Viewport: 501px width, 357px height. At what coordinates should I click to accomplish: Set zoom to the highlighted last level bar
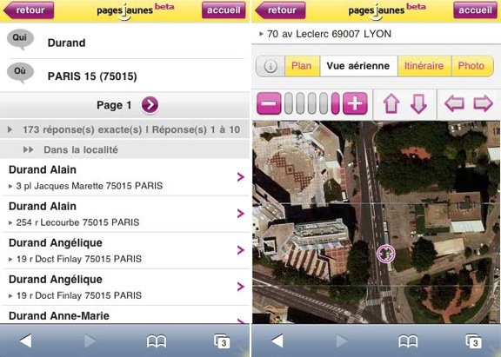(336, 103)
